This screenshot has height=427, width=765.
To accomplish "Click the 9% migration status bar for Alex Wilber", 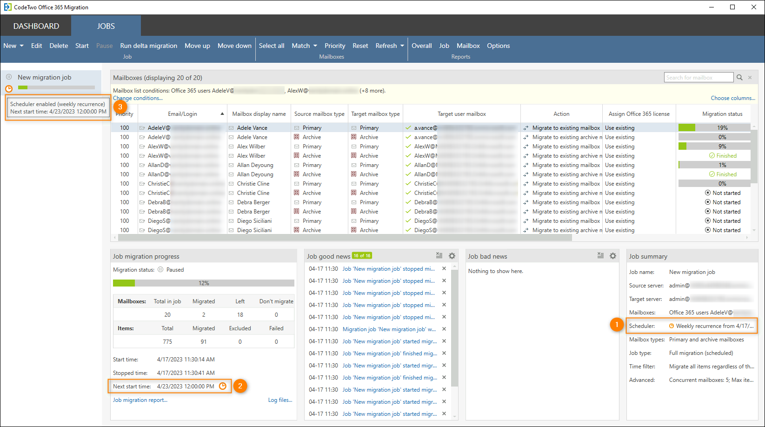I will pyautogui.click(x=714, y=146).
